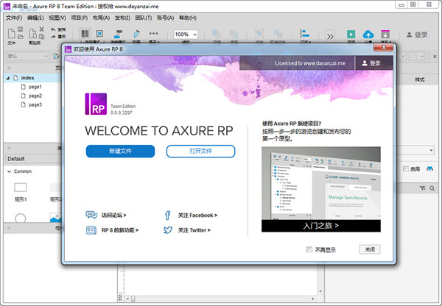Click the 新建文件 button

pyautogui.click(x=120, y=151)
